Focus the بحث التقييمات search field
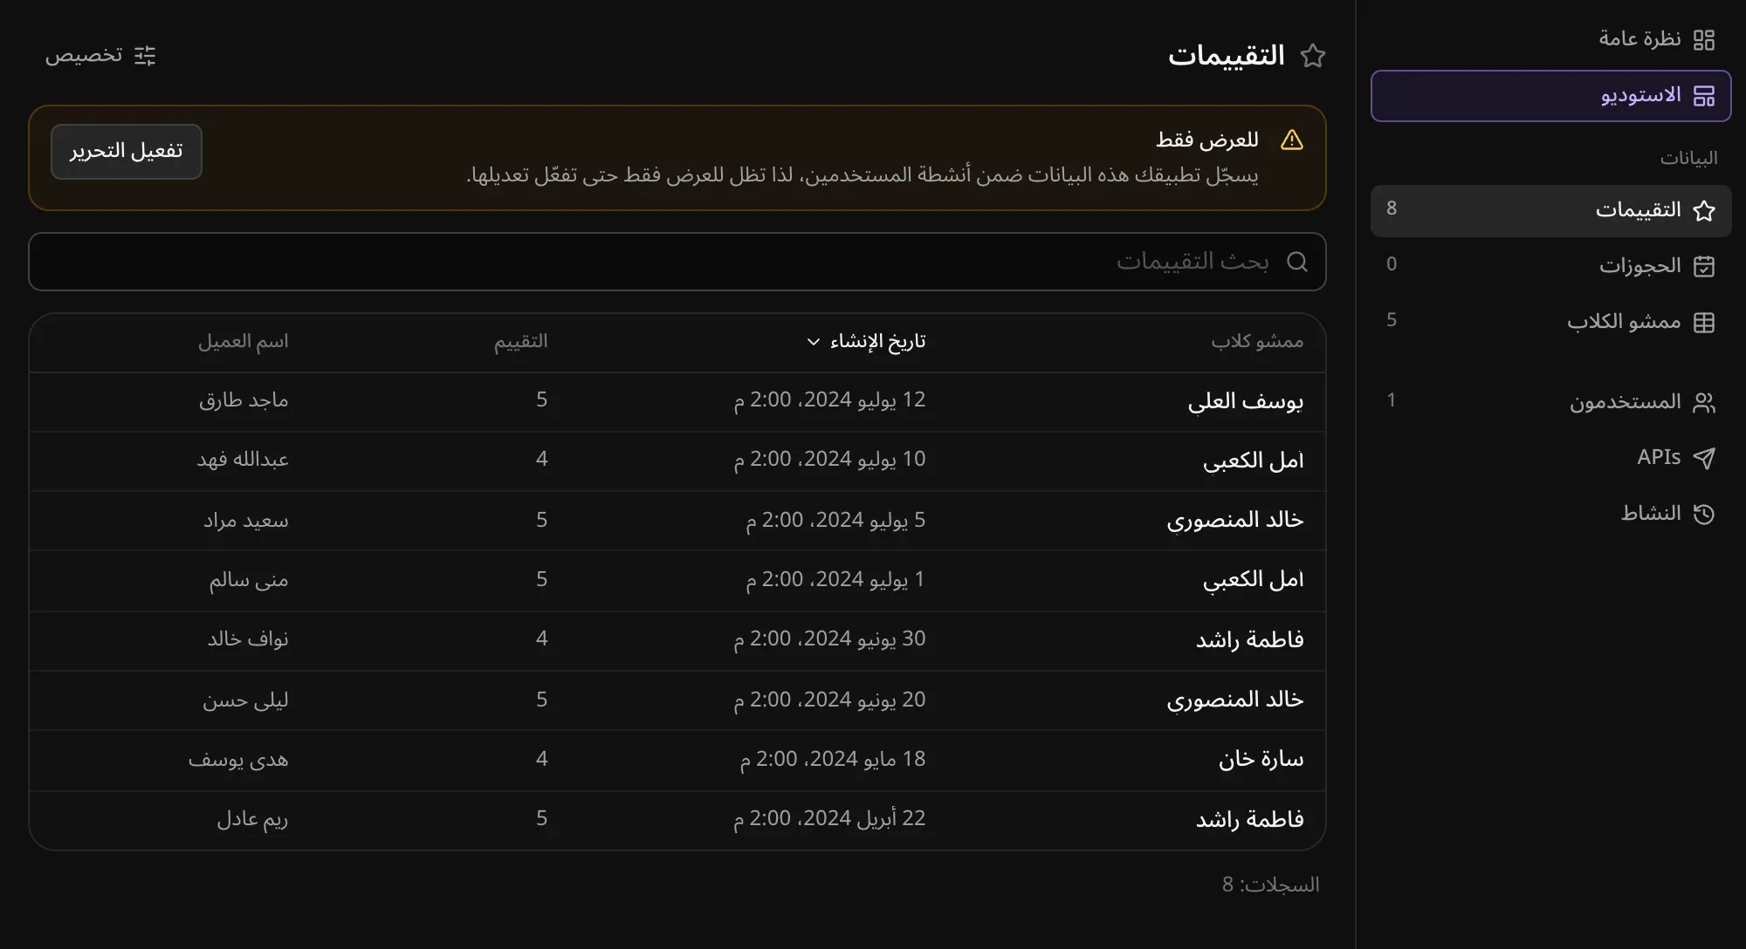The width and height of the screenshot is (1746, 949). tap(677, 262)
